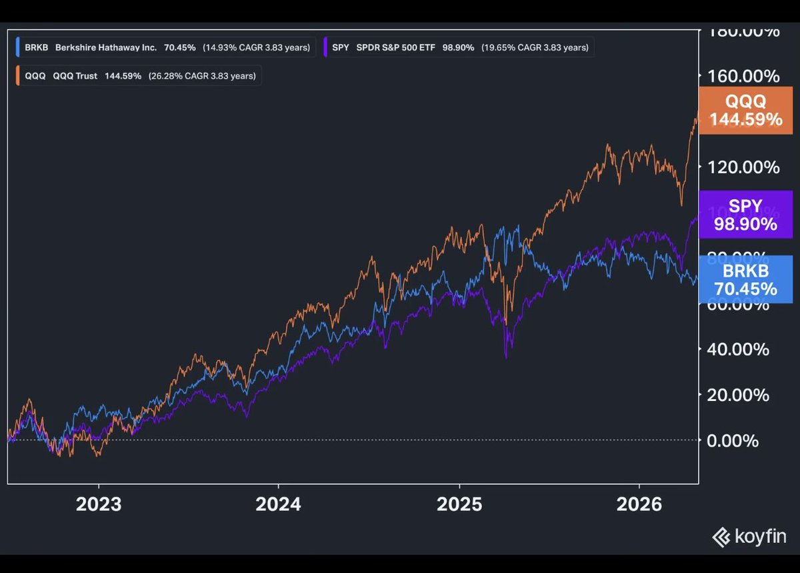Click the 2026 x-axis label
This screenshot has width=800, height=573.
point(639,504)
